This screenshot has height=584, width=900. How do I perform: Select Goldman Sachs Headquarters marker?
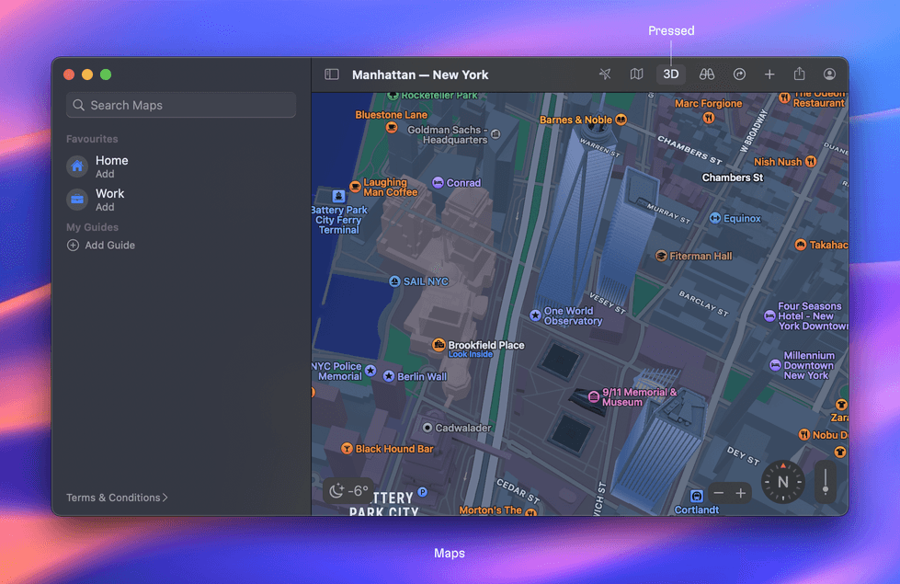coord(496,134)
